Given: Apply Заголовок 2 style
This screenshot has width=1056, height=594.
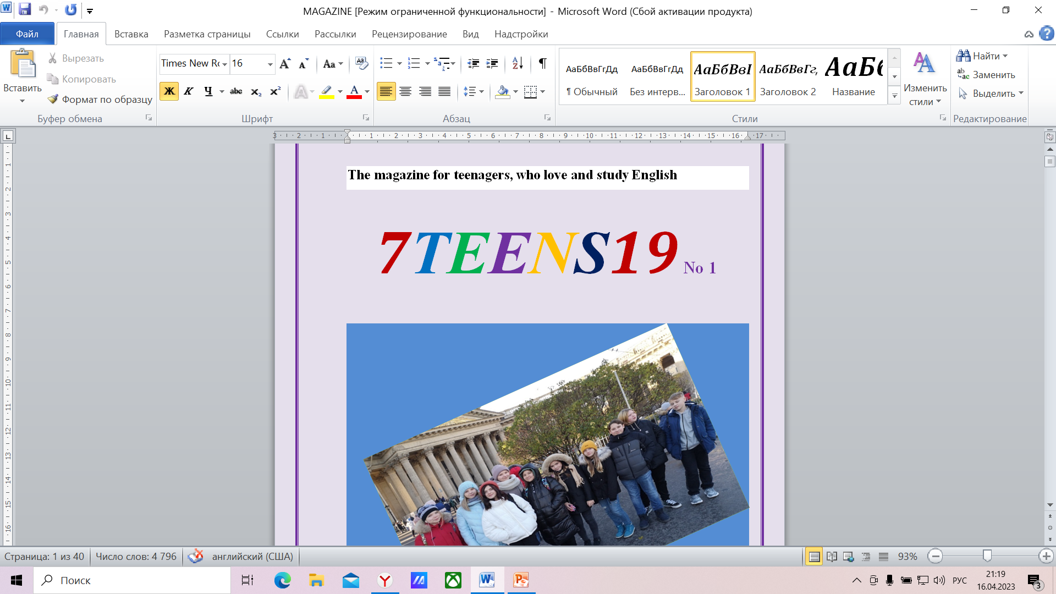Looking at the screenshot, I should tap(788, 77).
